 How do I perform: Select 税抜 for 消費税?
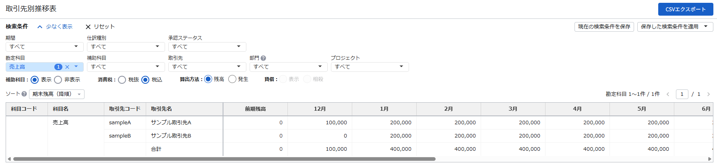tap(122, 80)
